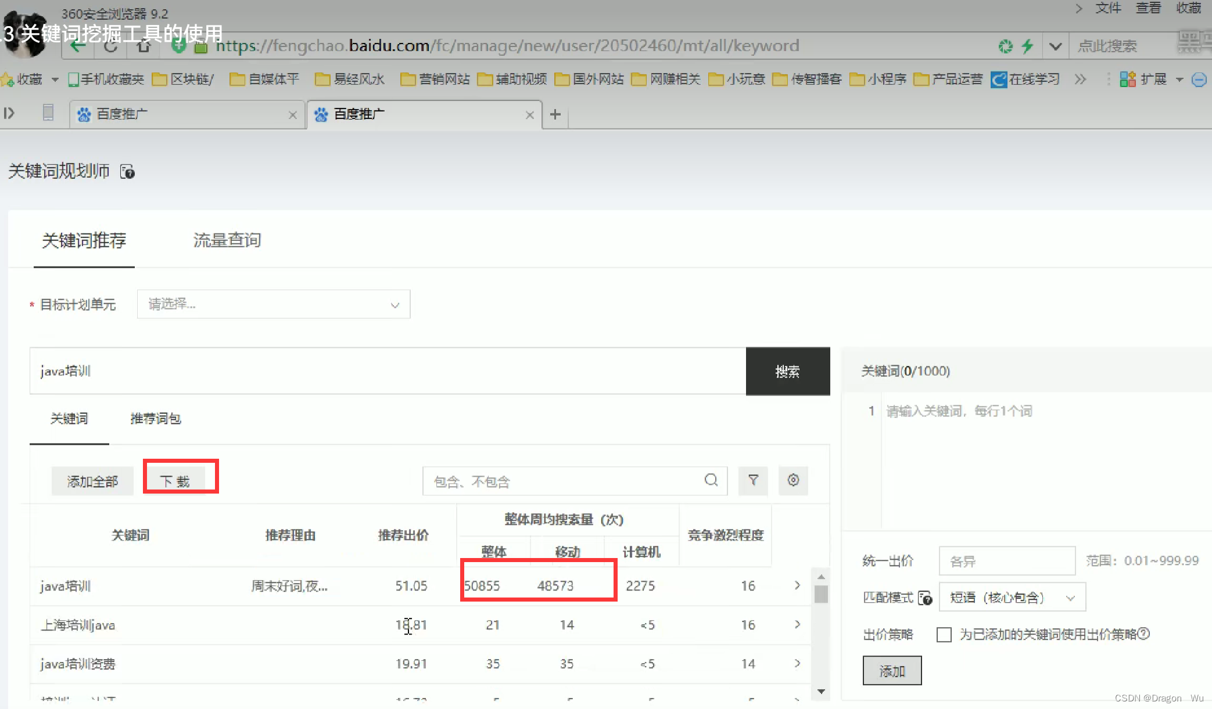Click the funnel filter icon
The image size is (1212, 709).
pos(753,480)
